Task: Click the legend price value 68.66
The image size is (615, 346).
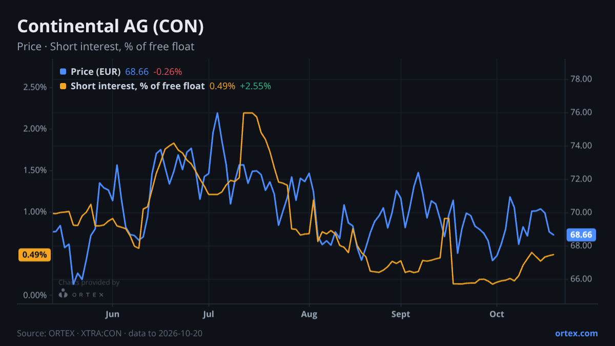Action: [x=137, y=72]
